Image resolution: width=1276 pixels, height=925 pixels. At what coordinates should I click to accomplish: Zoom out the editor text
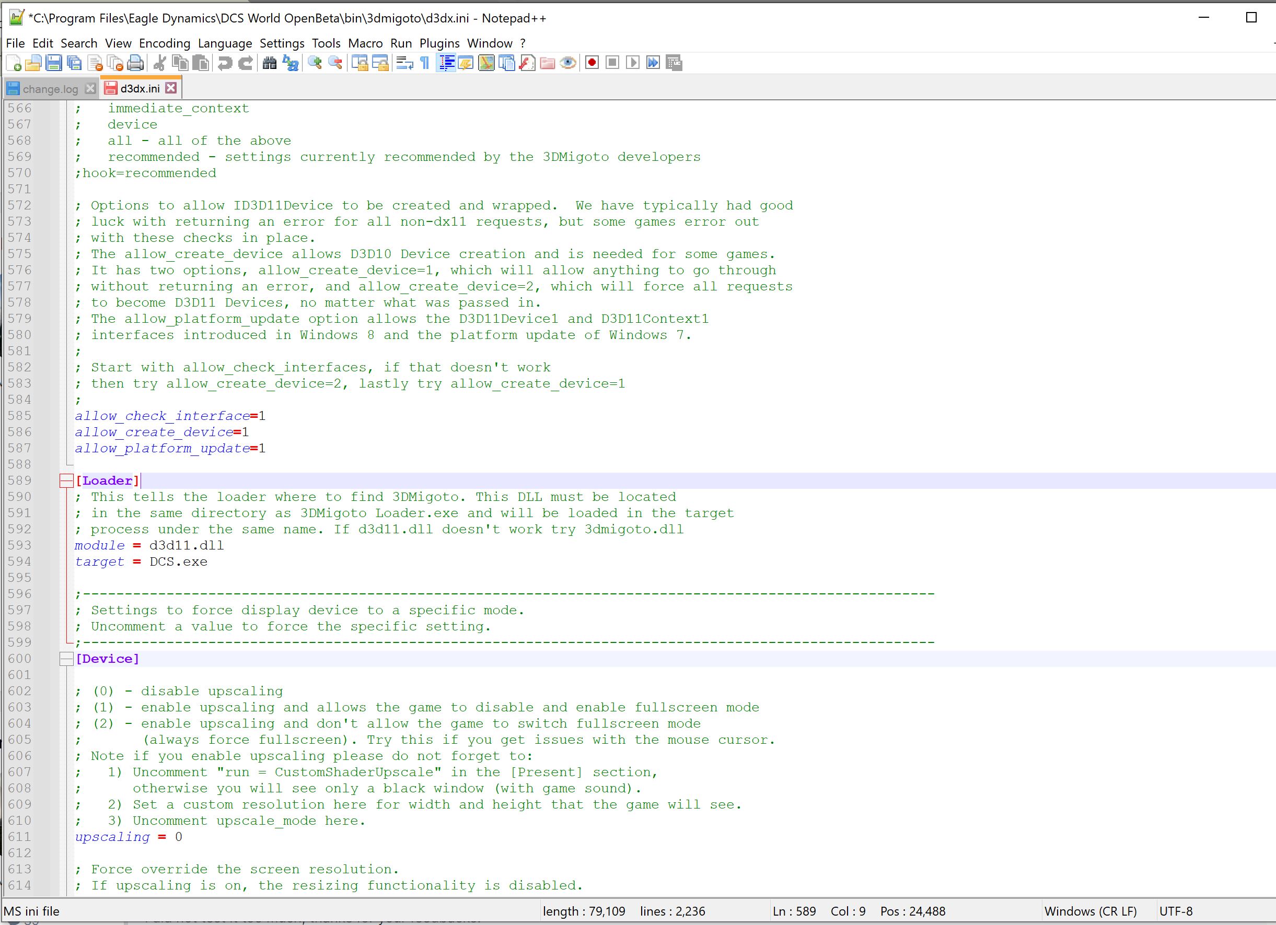point(335,63)
